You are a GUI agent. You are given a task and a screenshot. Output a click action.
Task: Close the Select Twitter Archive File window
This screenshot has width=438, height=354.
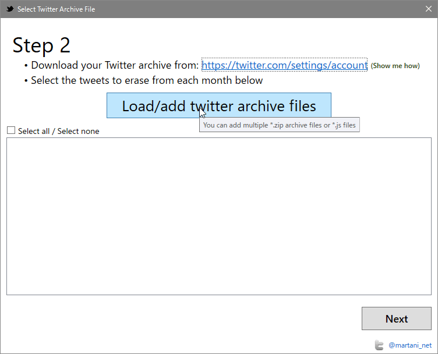click(429, 9)
